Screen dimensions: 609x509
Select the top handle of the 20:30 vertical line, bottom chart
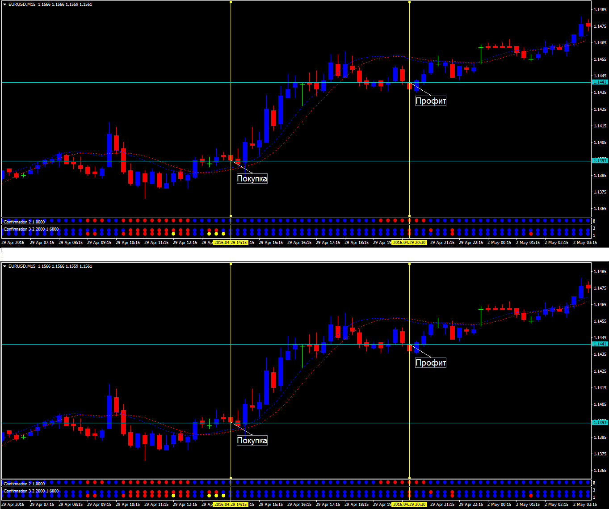click(409, 264)
